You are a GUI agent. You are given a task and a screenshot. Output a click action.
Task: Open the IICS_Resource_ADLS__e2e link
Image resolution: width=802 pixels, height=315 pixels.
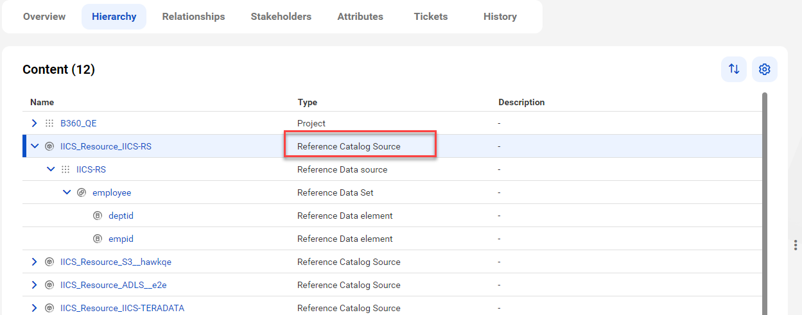coord(114,285)
